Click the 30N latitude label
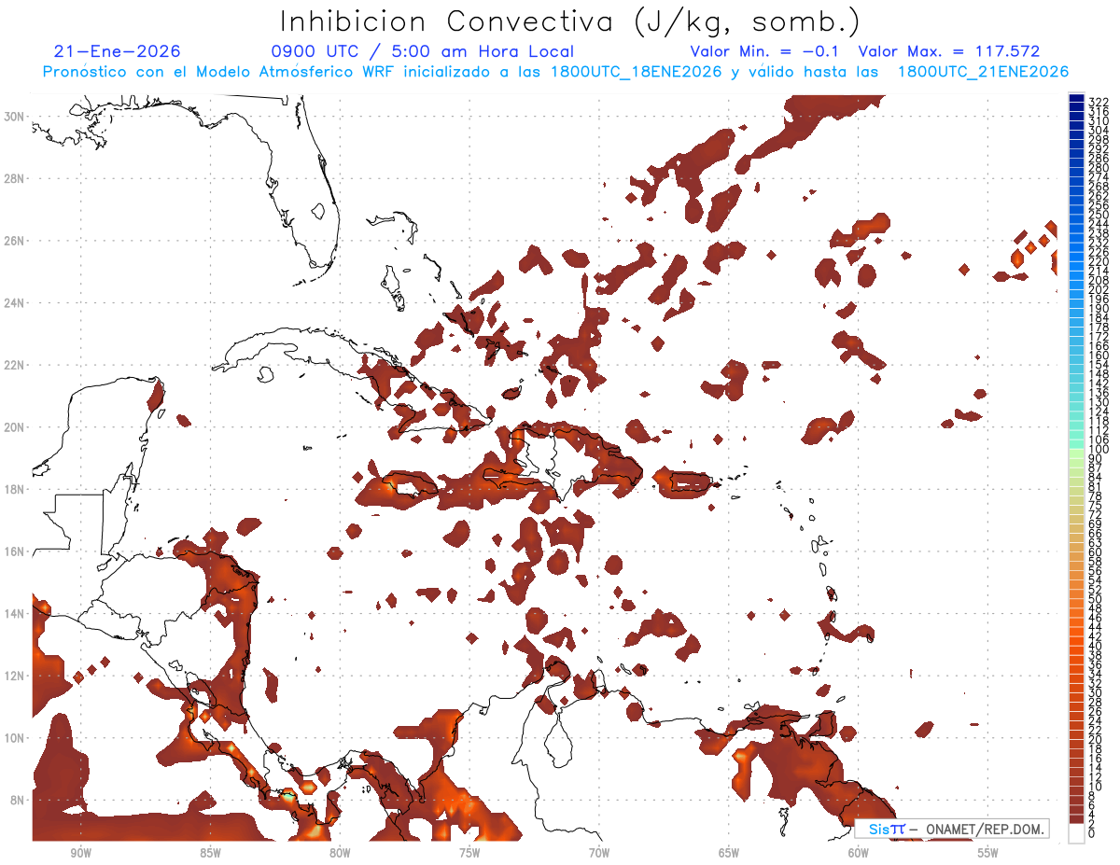Image resolution: width=1120 pixels, height=865 pixels. coord(15,116)
